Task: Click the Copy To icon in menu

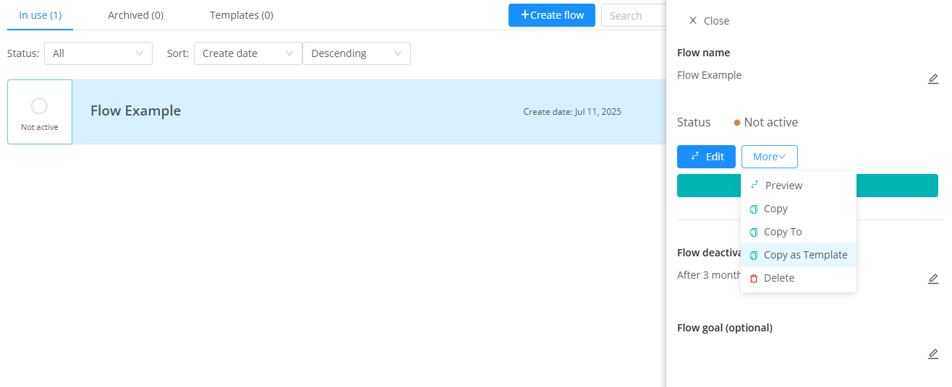Action: [754, 232]
